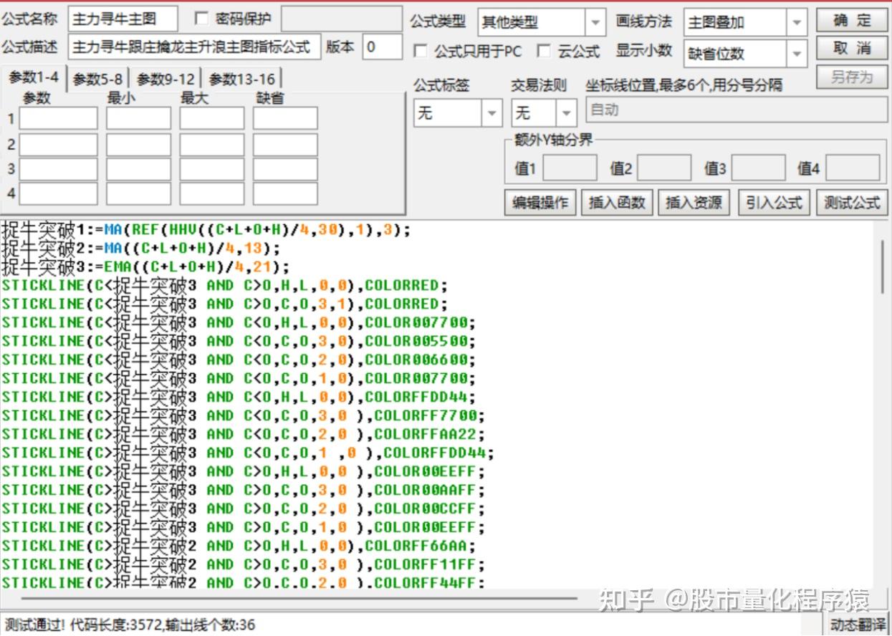Click the password input field
The height and width of the screenshot is (636, 892).
tap(341, 19)
